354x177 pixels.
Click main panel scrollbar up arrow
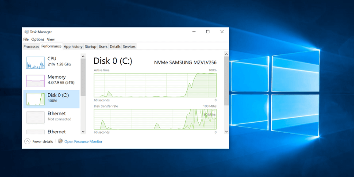[226, 54]
